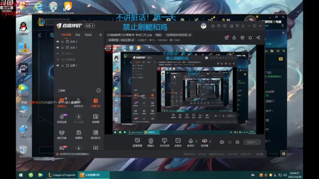Show the hidden 英雄联盟 layer
The height and width of the screenshot is (179, 319).
tap(58, 59)
